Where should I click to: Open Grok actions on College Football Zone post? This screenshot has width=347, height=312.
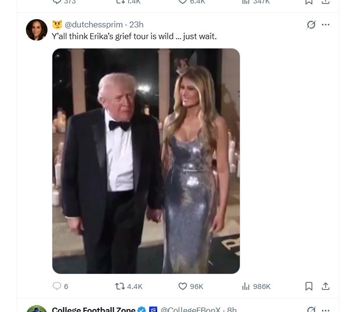(x=311, y=309)
